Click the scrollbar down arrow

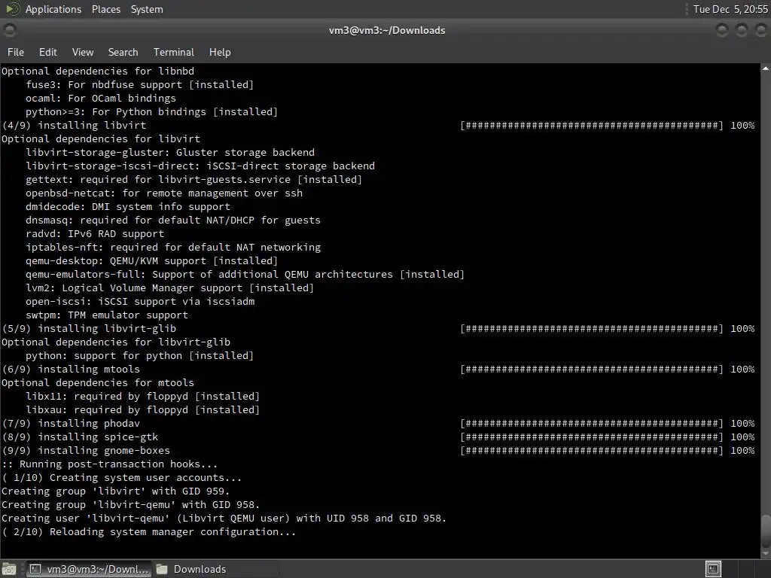coord(766,553)
